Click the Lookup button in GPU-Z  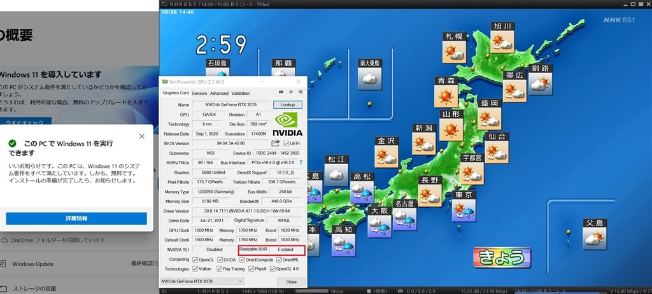[288, 104]
